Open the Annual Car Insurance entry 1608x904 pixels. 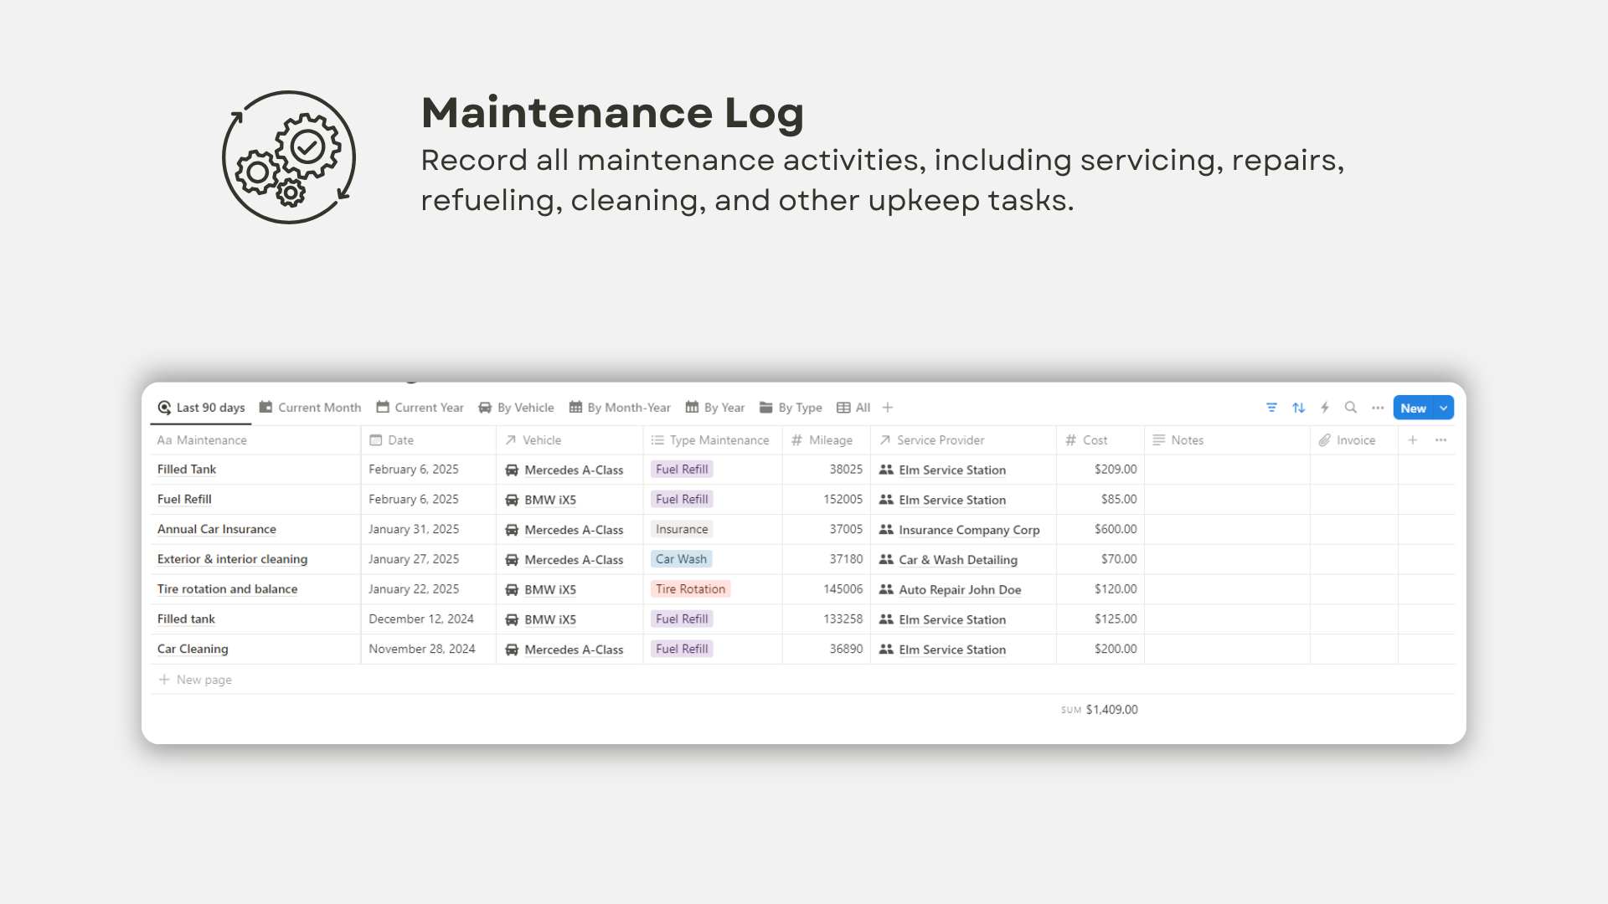pos(217,529)
